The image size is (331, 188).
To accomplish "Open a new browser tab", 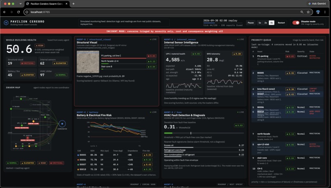I will click(74, 4).
